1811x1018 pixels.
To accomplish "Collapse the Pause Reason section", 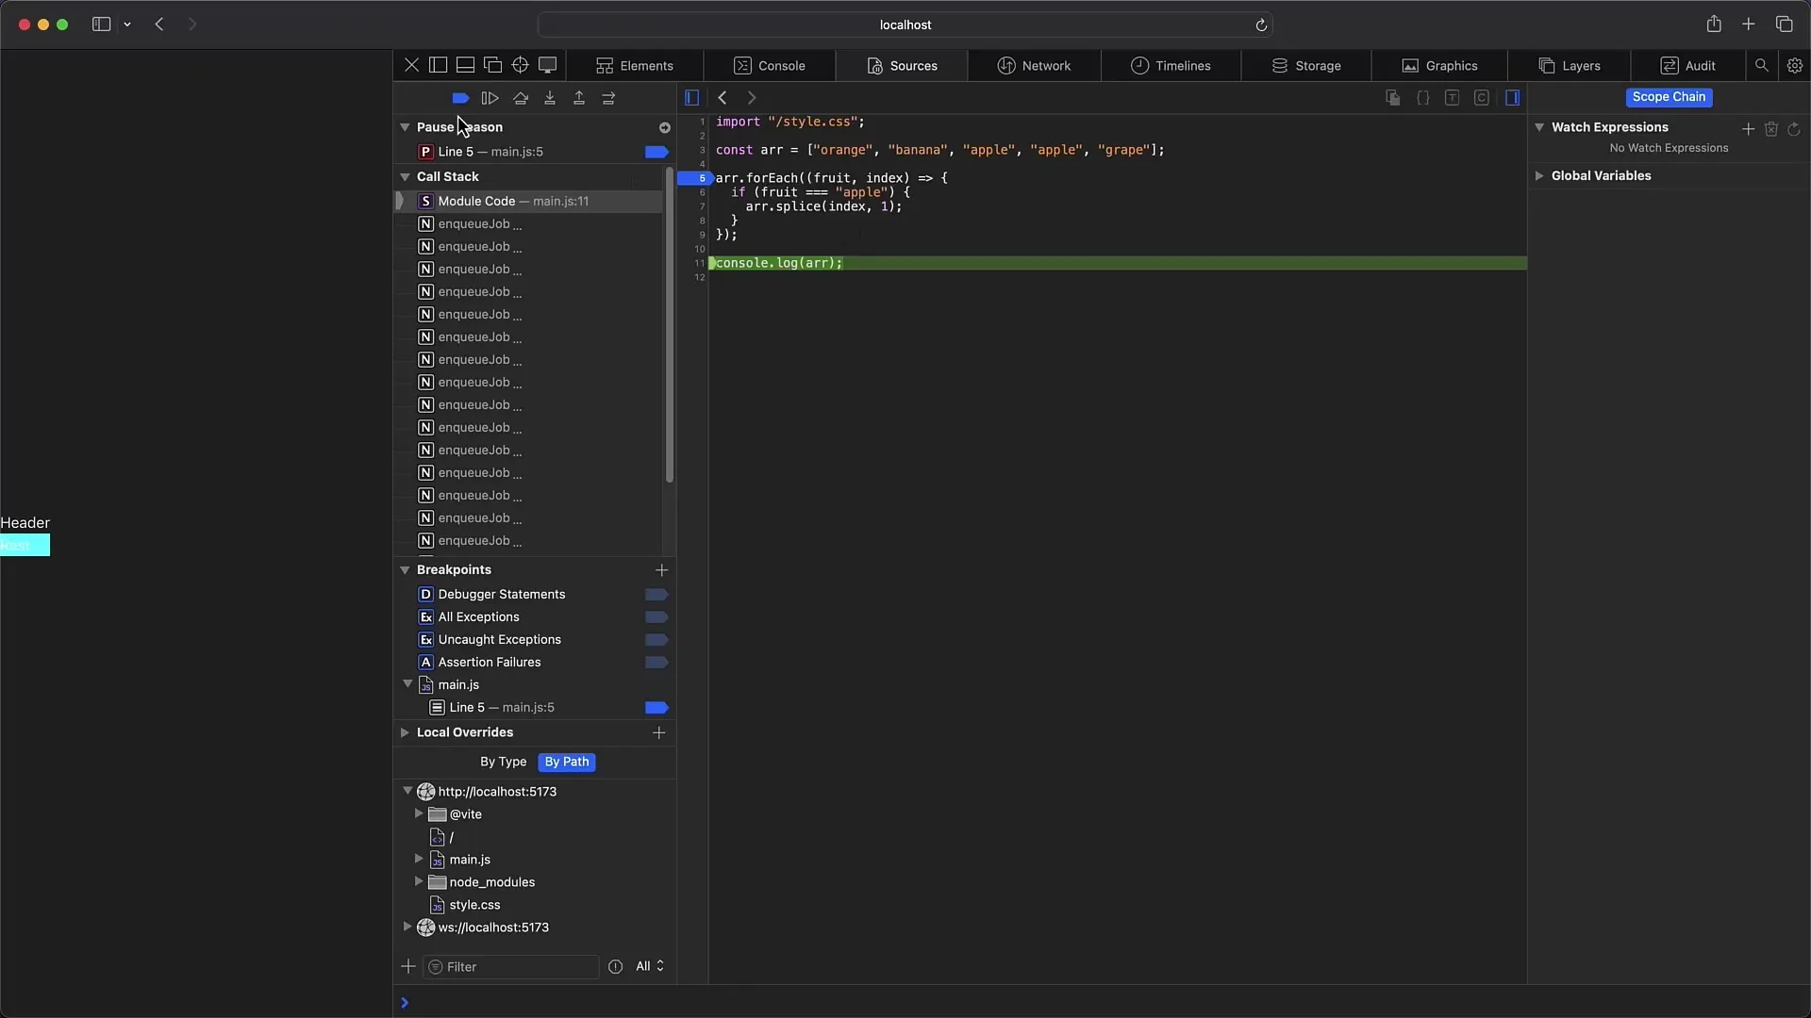I will (x=405, y=127).
